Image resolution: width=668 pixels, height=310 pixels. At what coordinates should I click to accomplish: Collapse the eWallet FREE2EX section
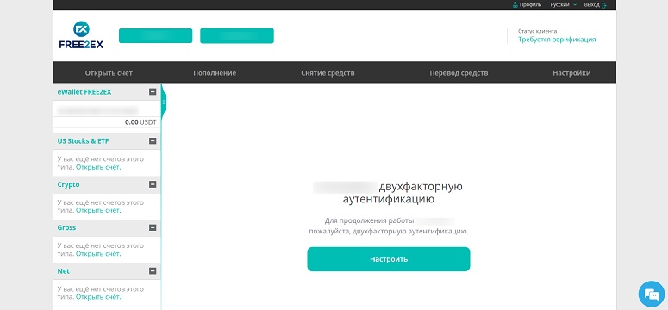153,91
